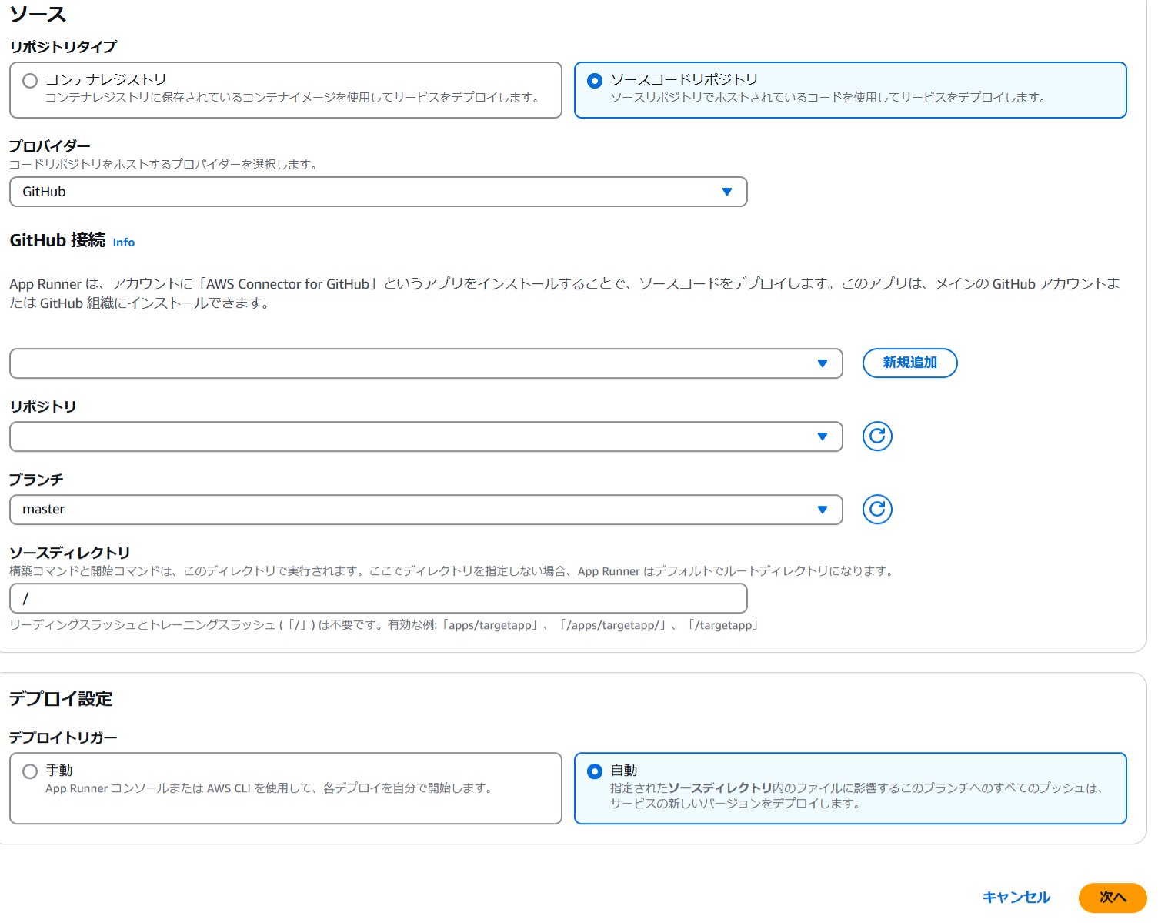Viewport: 1158px width, 923px height.
Task: Open the Info link beside GitHub 接続
Action: click(124, 242)
